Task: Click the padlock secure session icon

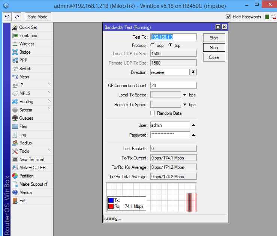Action: [273, 17]
